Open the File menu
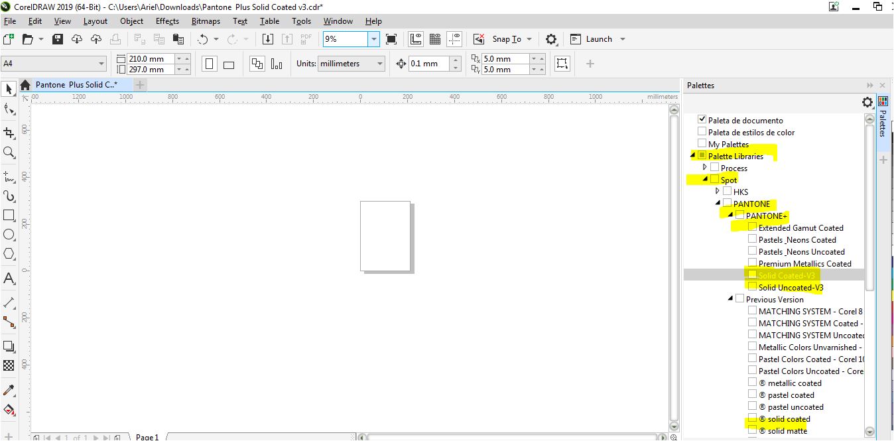 (10, 21)
